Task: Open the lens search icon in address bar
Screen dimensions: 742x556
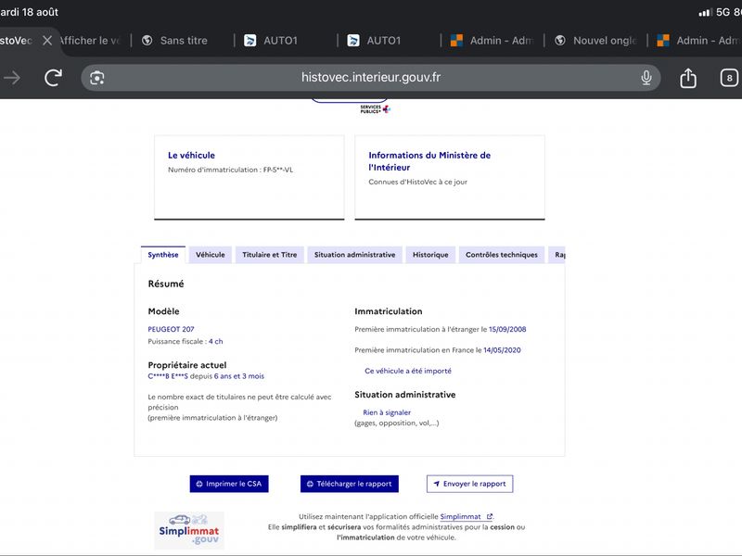Action: [x=97, y=78]
